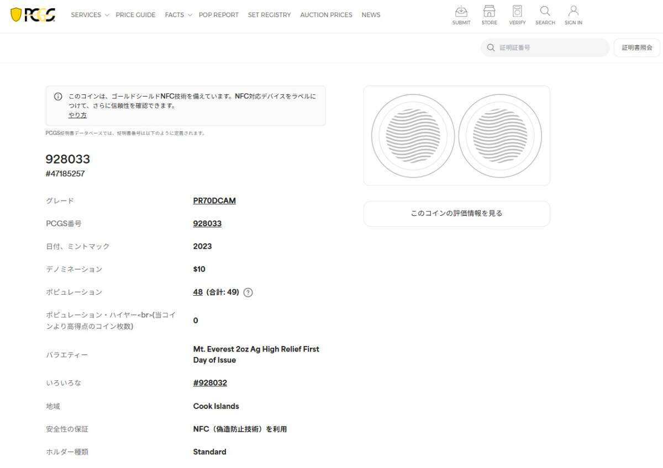Click the ホルダー種類 label
Viewport: 663px width, 468px height.
pos(67,452)
